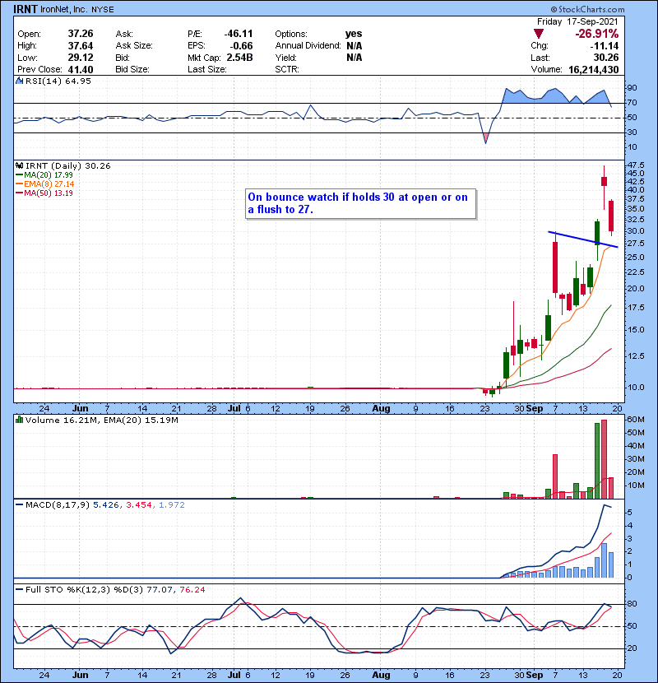Click the tallest red volume bar
The image size is (658, 683).
click(604, 459)
